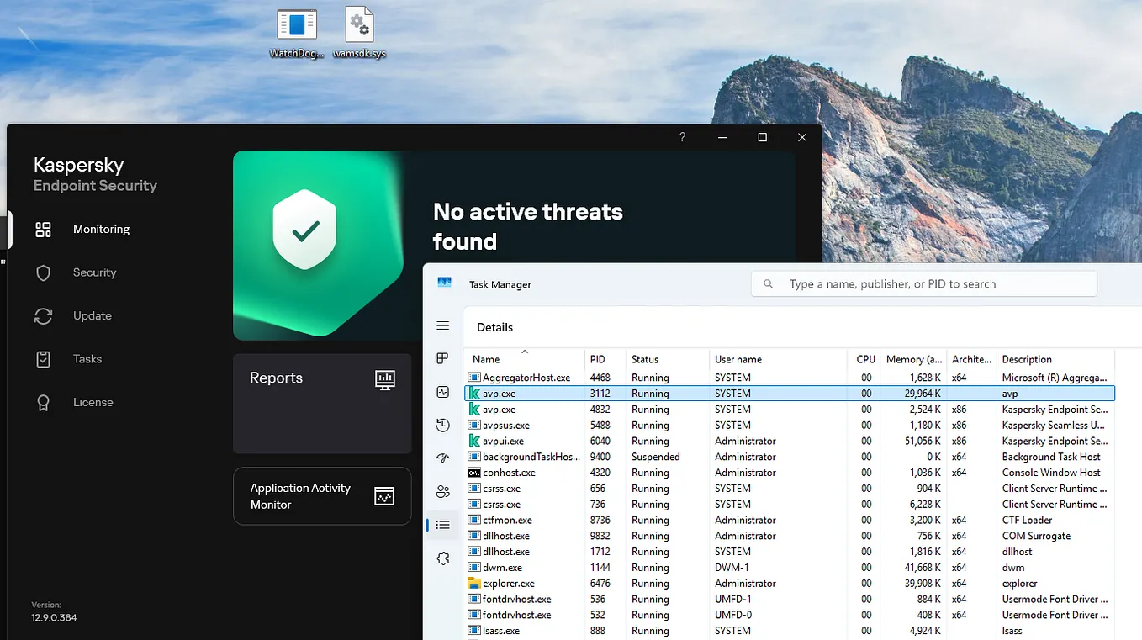The image size is (1142, 640).
Task: Open the Kaspersky help question mark
Action: click(681, 136)
